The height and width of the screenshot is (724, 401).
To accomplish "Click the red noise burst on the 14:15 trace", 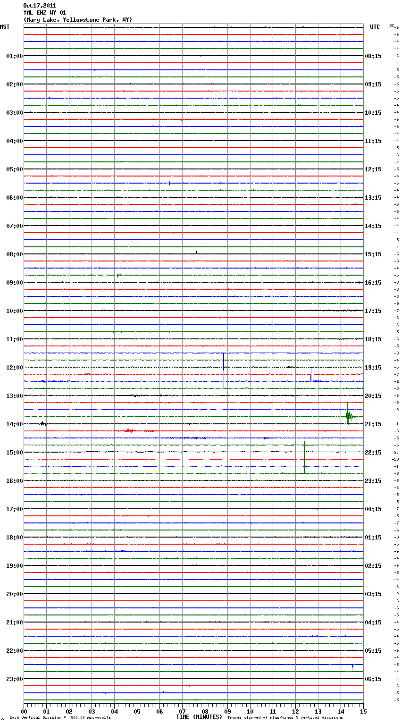I will [x=129, y=431].
